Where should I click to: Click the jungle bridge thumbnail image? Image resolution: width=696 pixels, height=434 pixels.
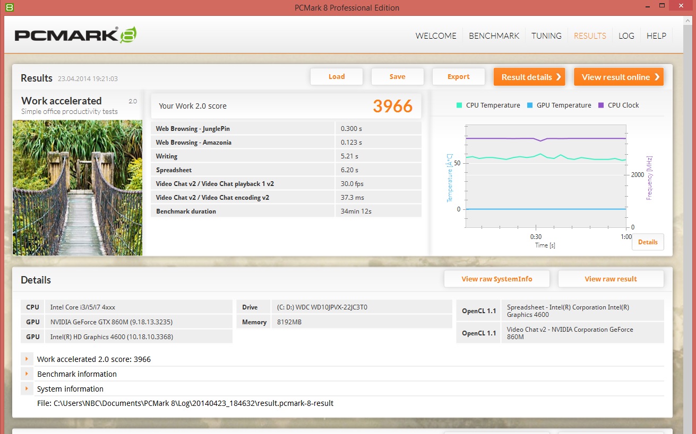tap(78, 188)
